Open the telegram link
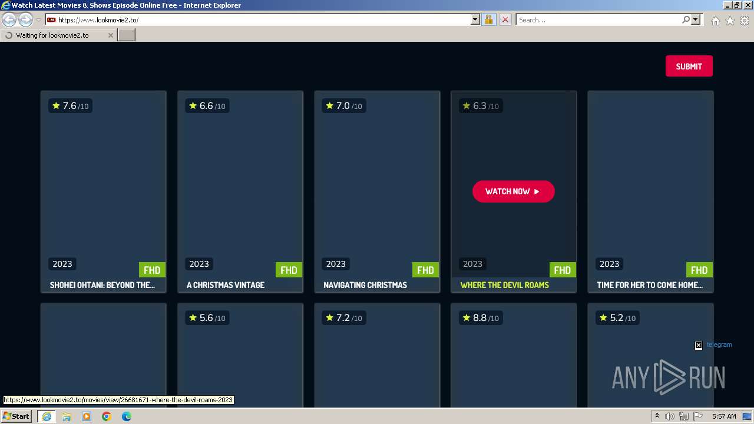Screen dimensions: 754x424 pyautogui.click(x=719, y=344)
